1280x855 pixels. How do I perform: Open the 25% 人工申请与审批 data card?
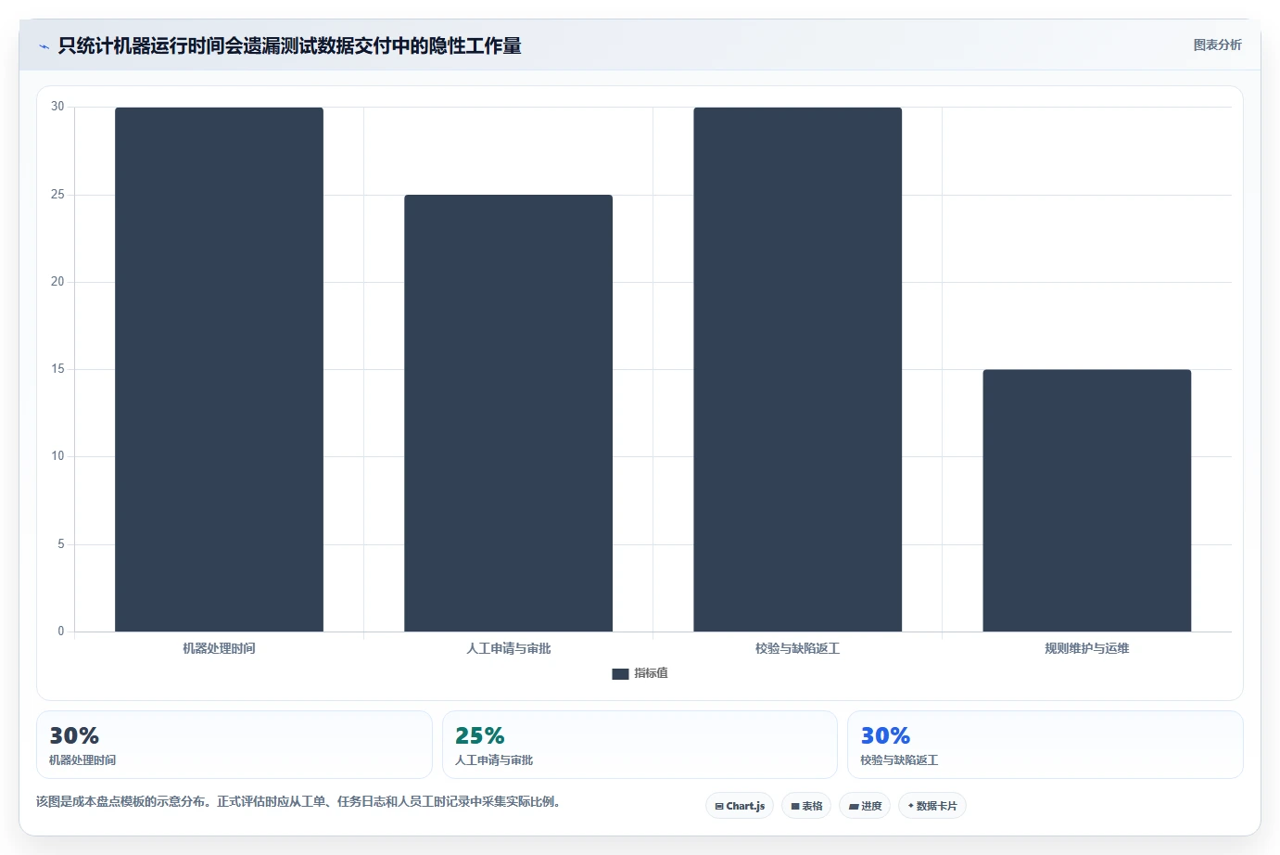click(640, 745)
